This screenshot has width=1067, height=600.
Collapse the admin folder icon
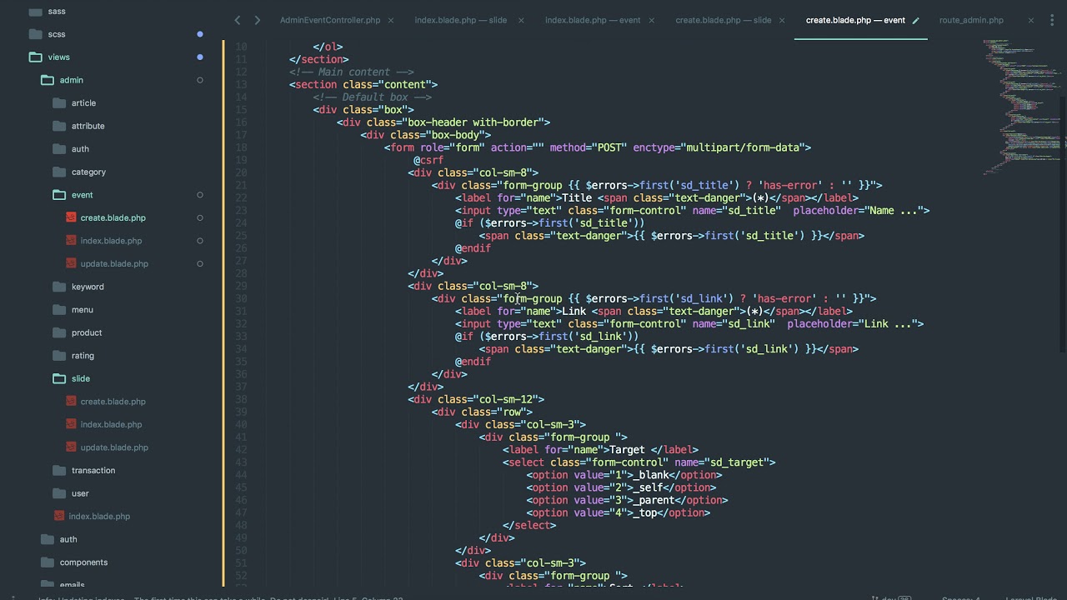coord(47,80)
